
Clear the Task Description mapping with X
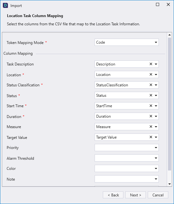pos(151,64)
